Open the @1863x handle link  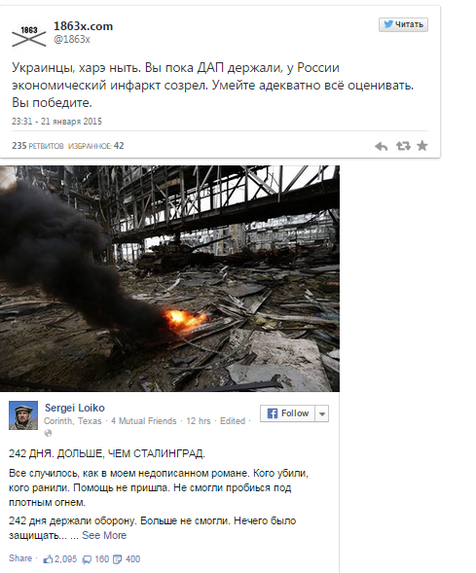[72, 39]
